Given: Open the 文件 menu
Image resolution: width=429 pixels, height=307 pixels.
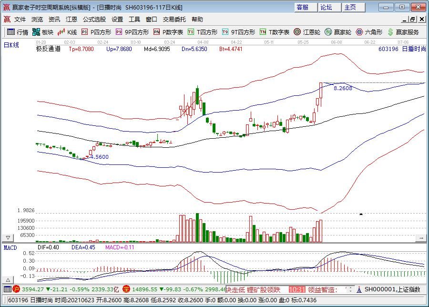Looking at the screenshot, I should [x=20, y=19].
